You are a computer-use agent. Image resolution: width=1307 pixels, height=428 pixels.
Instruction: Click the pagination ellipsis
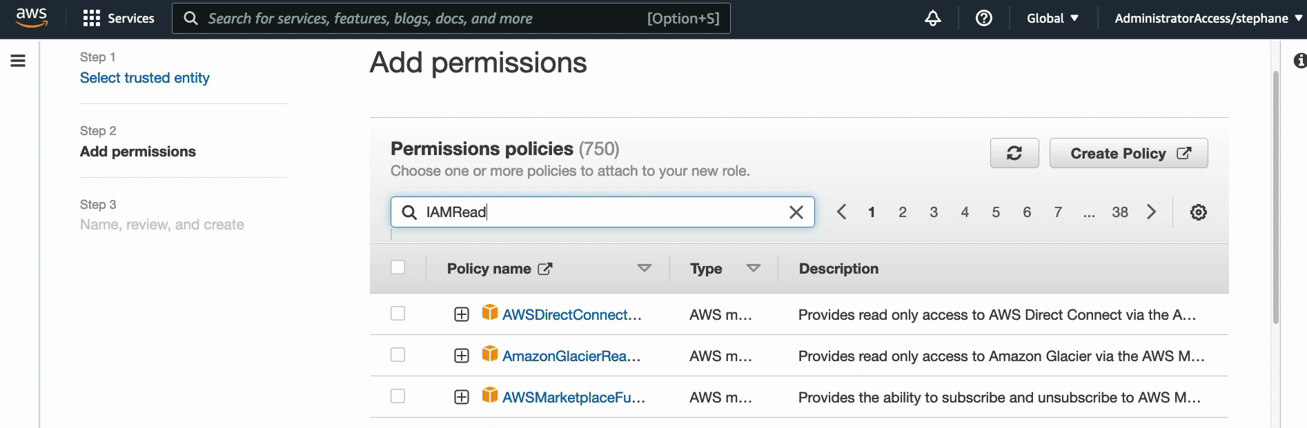click(x=1089, y=214)
